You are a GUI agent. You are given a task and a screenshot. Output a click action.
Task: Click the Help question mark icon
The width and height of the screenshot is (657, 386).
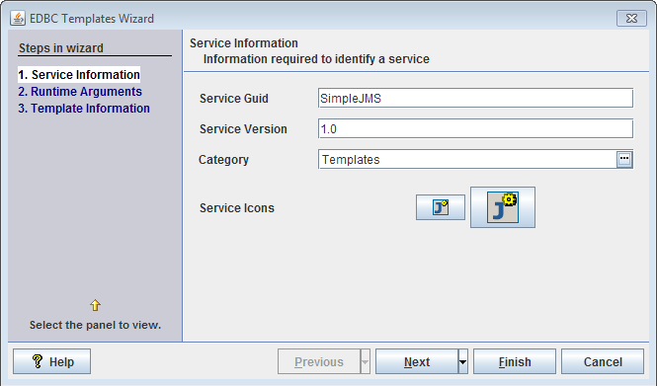coord(38,361)
